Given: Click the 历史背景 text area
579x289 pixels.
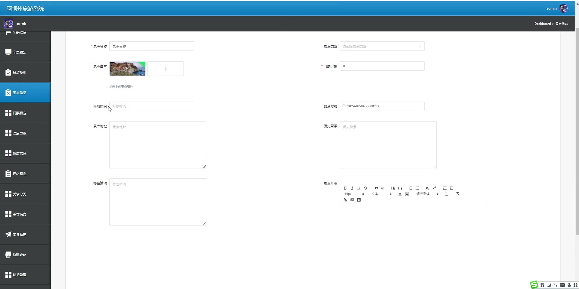Looking at the screenshot, I should (x=388, y=145).
